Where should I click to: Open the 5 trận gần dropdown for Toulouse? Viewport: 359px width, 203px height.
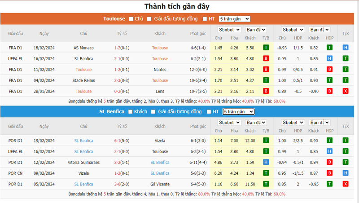[x=234, y=19]
